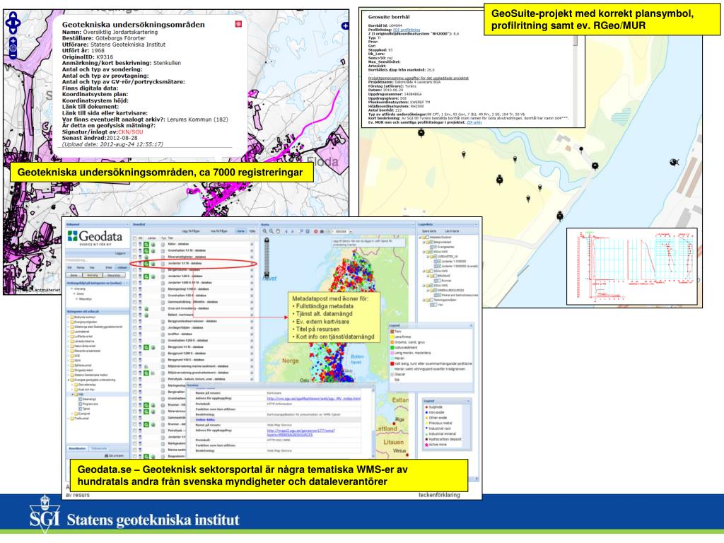Toggle the Bakgrundskart layer checkbox in Lagerlista
724x543 pixels.
[x=432, y=242]
